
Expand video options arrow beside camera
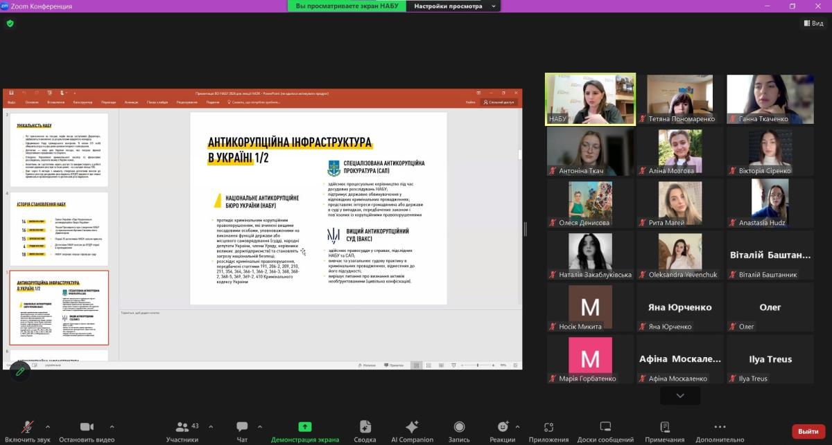112,426
